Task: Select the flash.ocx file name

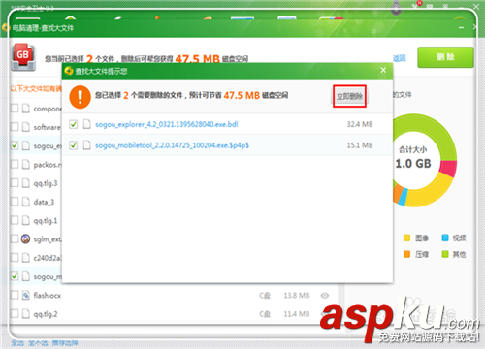Action: (x=48, y=295)
